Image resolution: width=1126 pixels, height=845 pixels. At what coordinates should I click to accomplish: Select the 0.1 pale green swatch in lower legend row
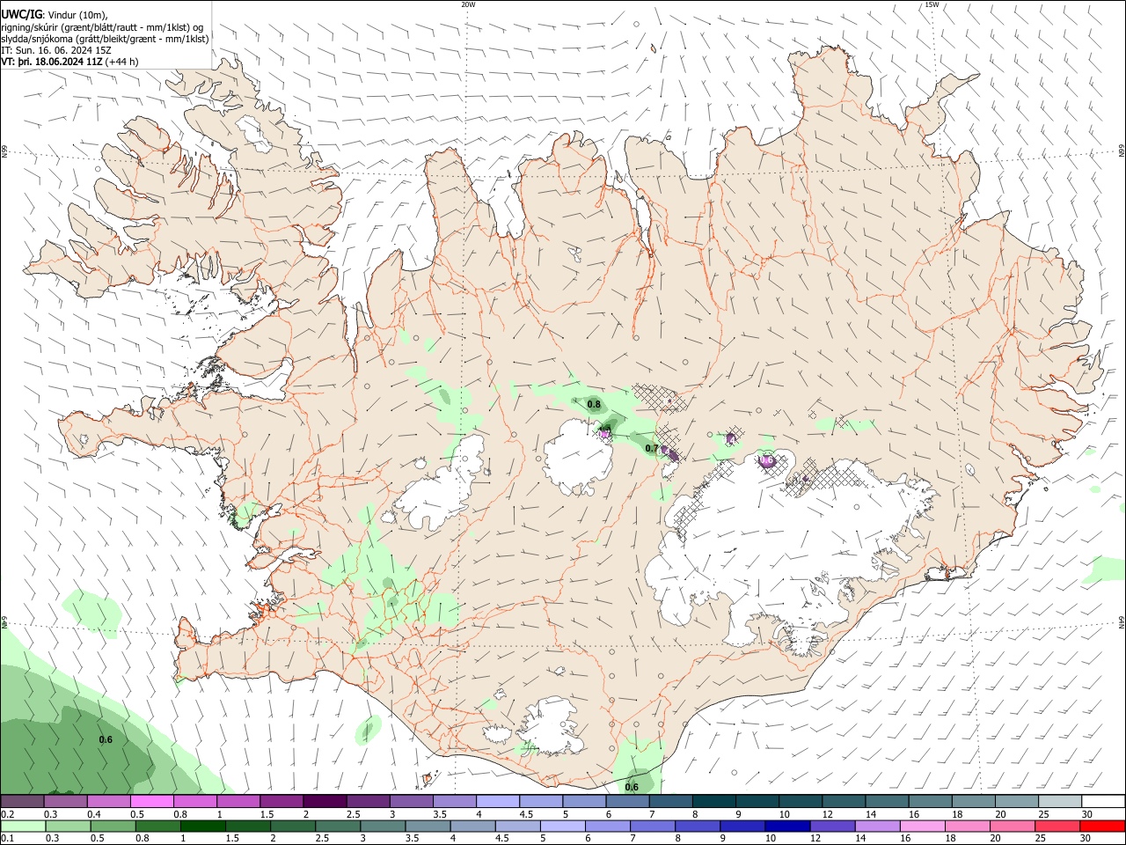[23, 826]
